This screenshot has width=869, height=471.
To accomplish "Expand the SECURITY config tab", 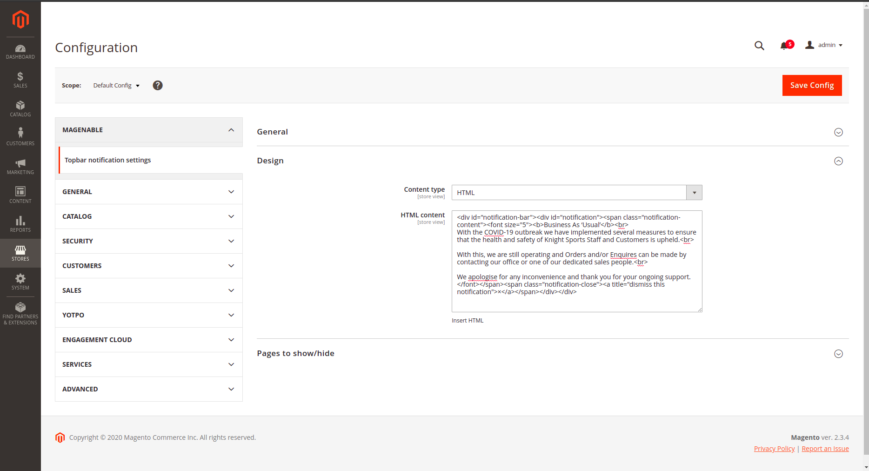I will (x=149, y=241).
